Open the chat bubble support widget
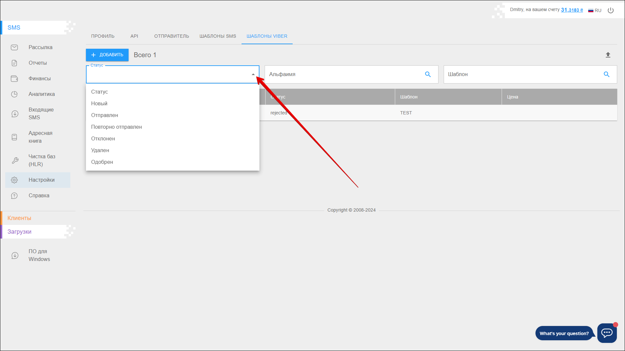The height and width of the screenshot is (351, 625). click(x=607, y=333)
